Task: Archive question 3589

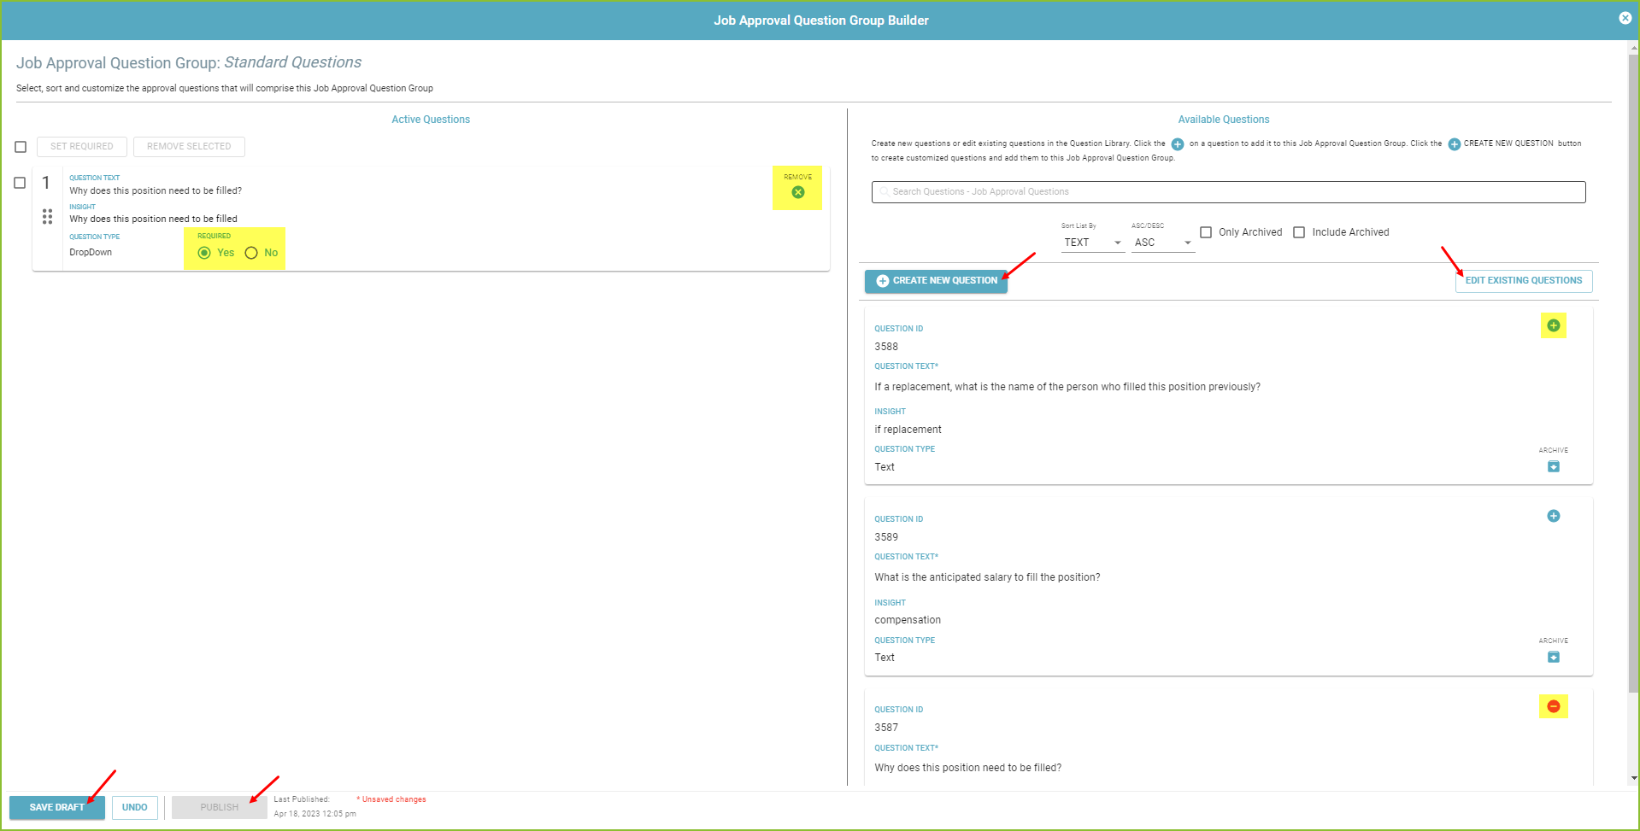Action: click(1553, 657)
